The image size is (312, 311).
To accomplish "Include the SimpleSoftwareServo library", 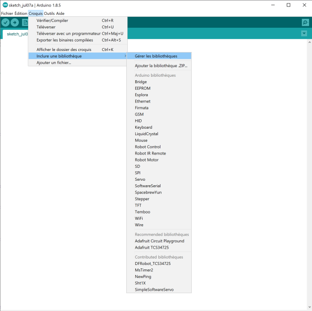I will 159,290.
